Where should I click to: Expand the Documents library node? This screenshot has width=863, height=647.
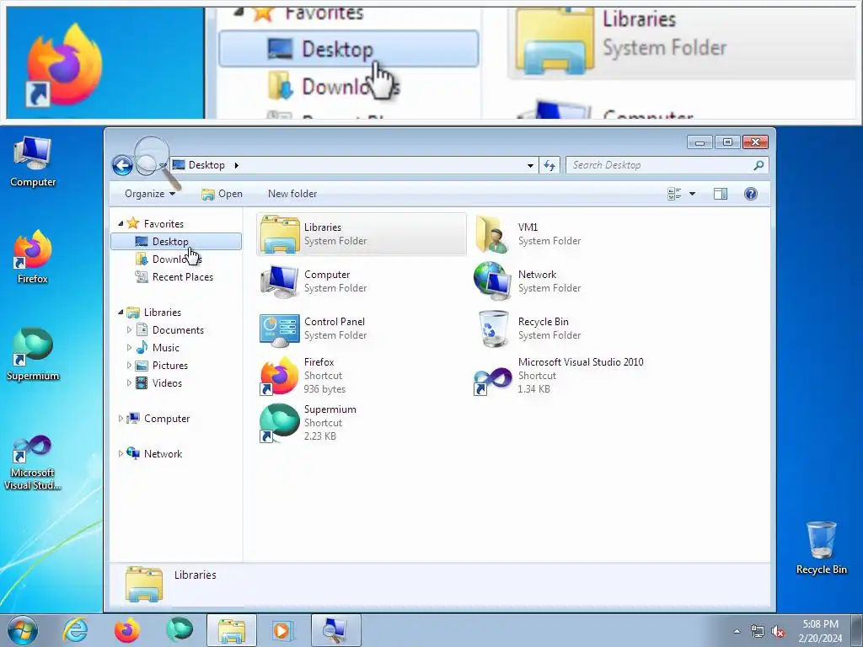129,330
